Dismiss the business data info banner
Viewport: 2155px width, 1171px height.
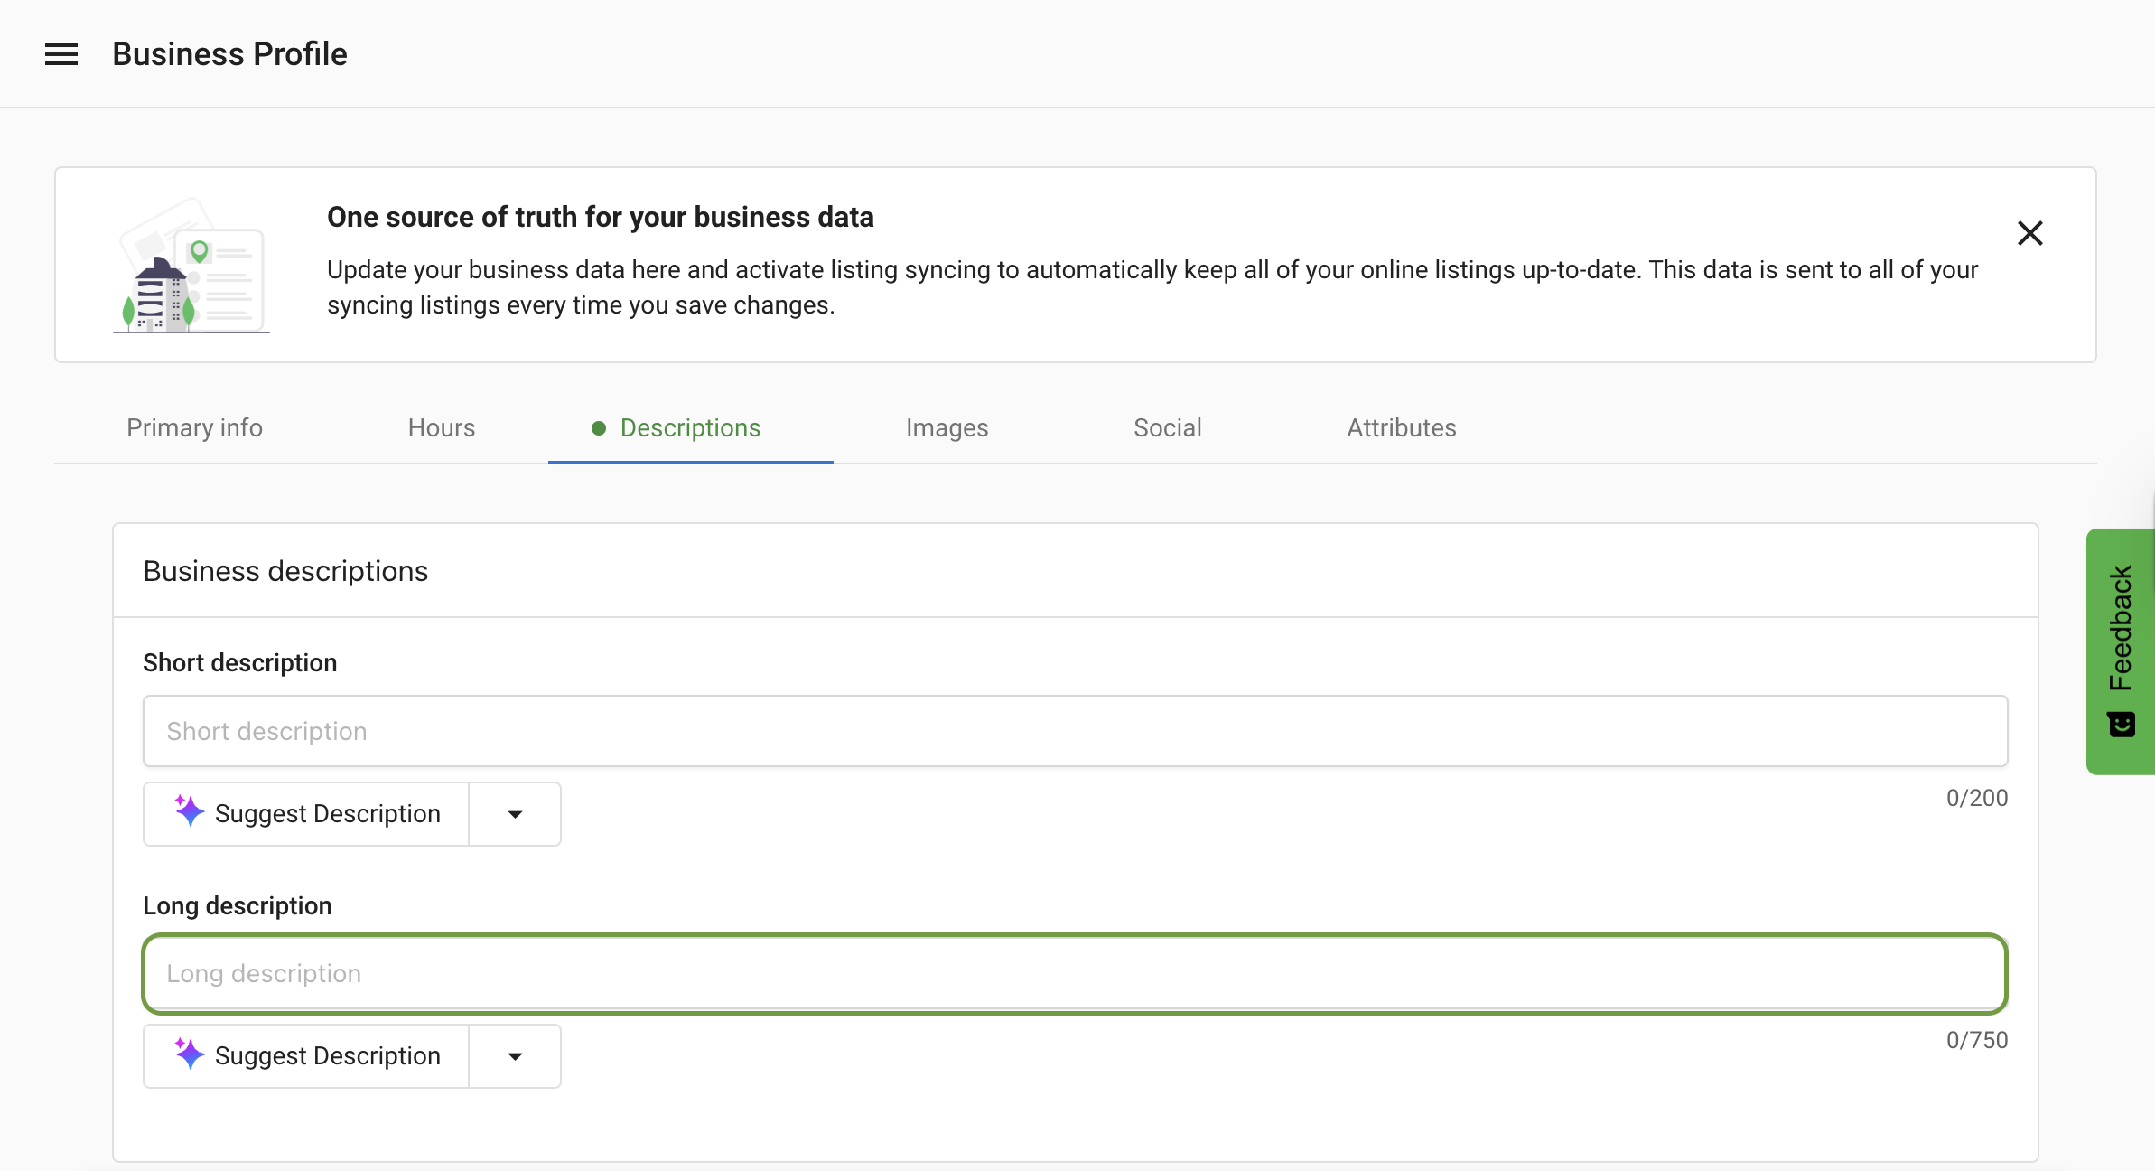[2029, 233]
